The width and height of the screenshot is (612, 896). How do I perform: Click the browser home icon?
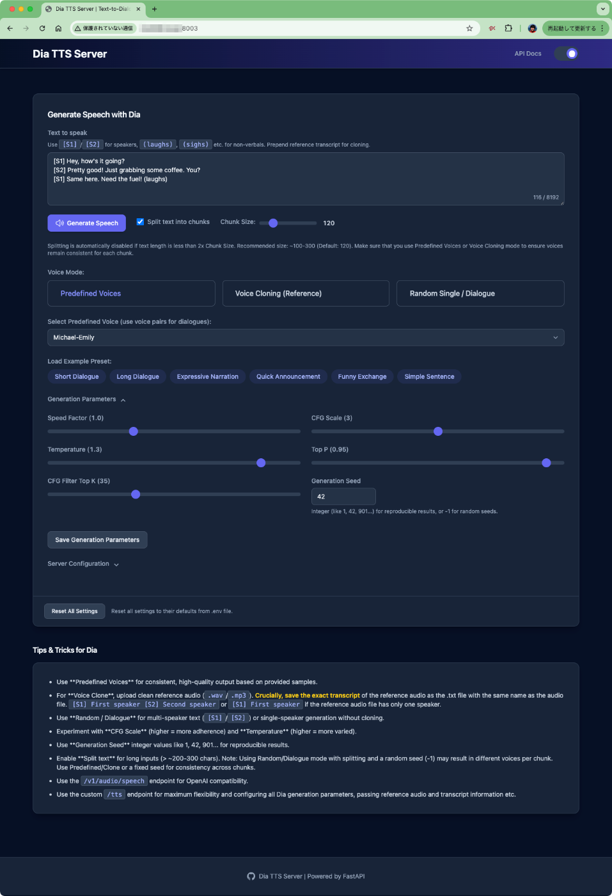58,28
